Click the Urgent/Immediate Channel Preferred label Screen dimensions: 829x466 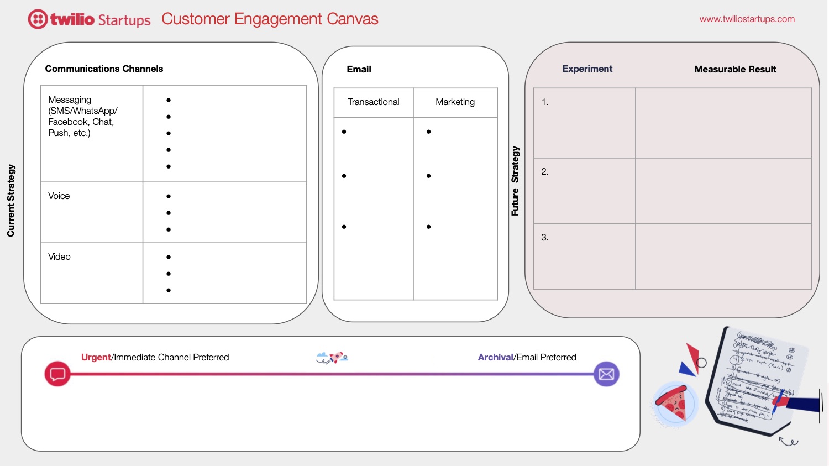tap(155, 357)
